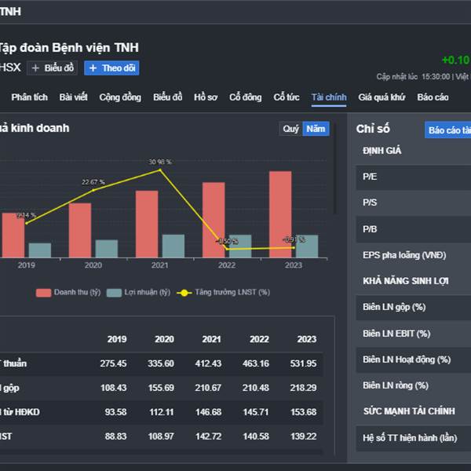Select Biên LN Hoạt động (%) row
Screen dimensions: 471x471
click(x=414, y=360)
